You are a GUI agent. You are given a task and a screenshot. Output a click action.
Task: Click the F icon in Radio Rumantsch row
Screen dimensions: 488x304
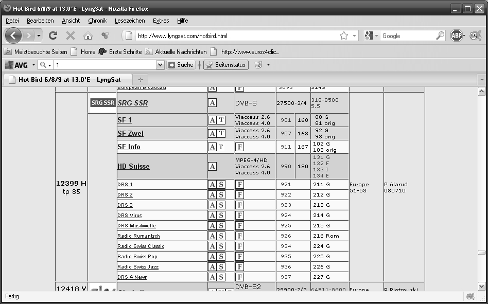click(x=239, y=236)
